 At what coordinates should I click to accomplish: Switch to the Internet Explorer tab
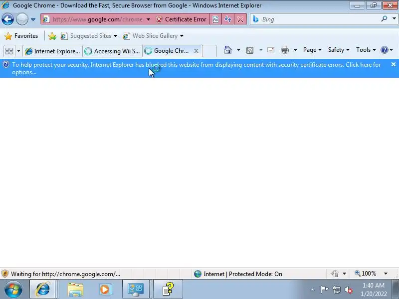click(x=53, y=51)
